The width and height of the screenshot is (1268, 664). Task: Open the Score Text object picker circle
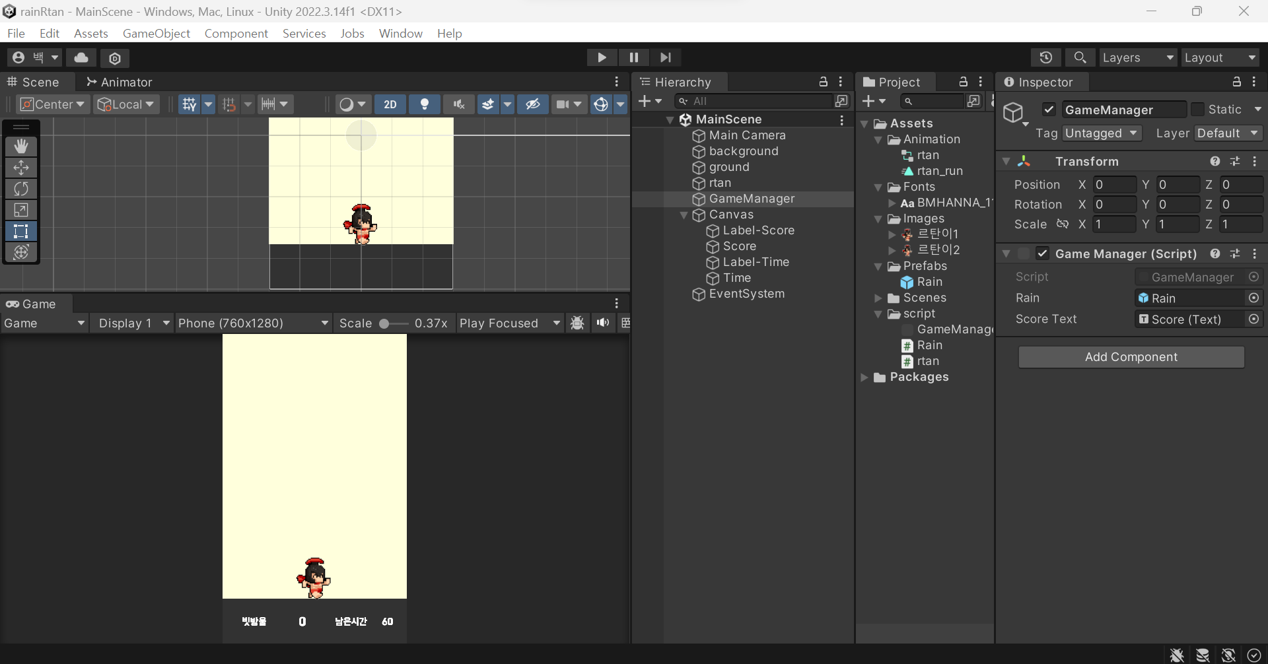(x=1253, y=319)
